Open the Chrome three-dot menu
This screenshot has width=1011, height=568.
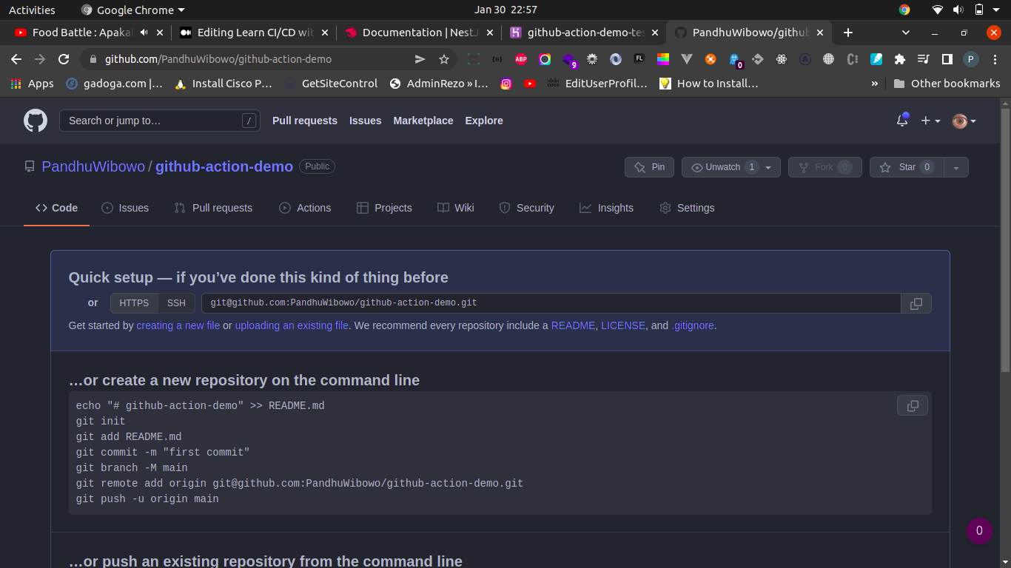pyautogui.click(x=995, y=59)
